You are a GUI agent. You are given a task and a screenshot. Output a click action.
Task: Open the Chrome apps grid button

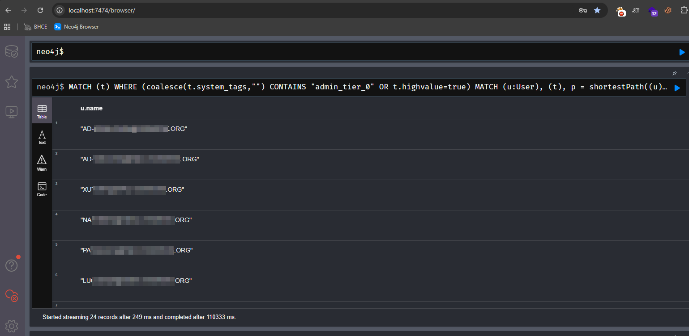7,27
